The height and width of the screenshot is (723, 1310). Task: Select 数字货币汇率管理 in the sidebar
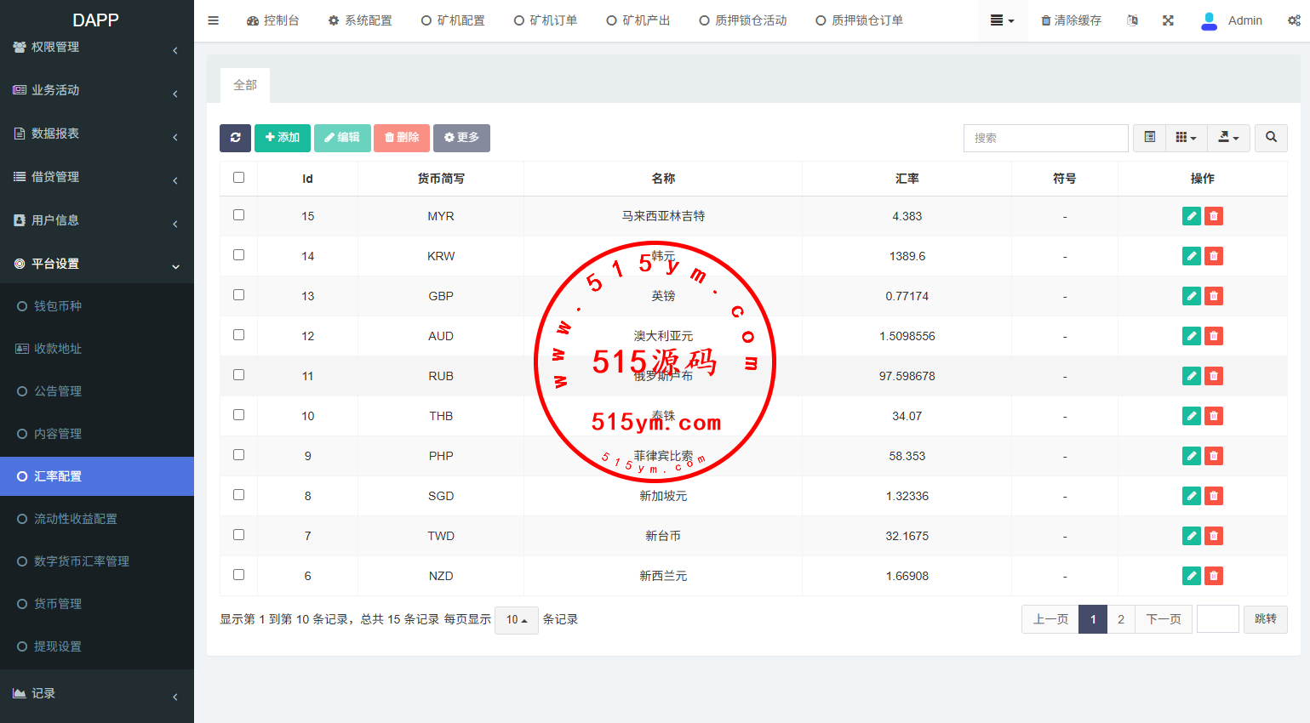(81, 561)
